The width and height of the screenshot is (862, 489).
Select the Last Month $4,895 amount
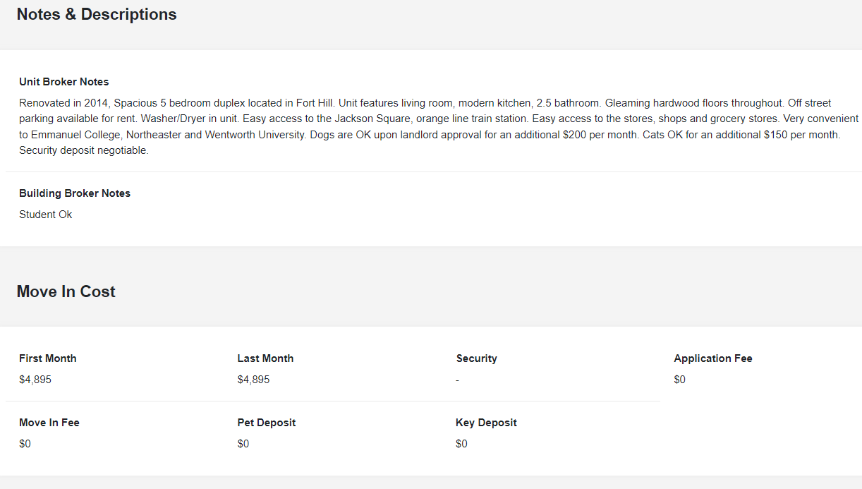(254, 380)
